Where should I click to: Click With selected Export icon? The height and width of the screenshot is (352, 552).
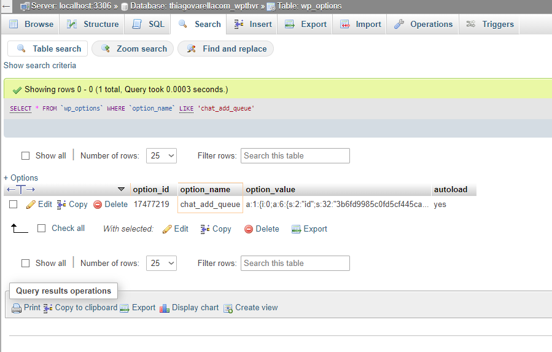[x=297, y=229]
